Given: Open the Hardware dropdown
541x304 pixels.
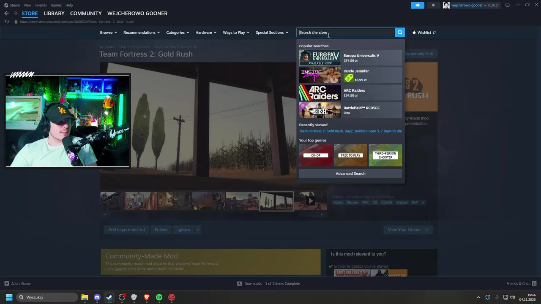Looking at the screenshot, I should click(x=206, y=33).
